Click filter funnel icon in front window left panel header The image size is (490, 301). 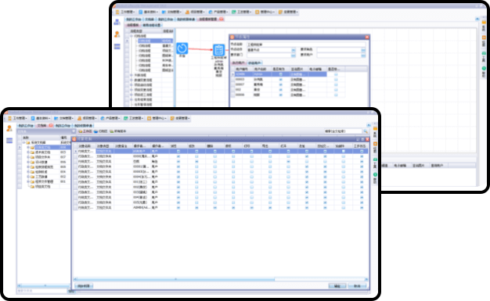(74, 131)
